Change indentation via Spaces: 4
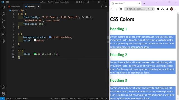This screenshot has width=179, height=100. coord(65,99)
